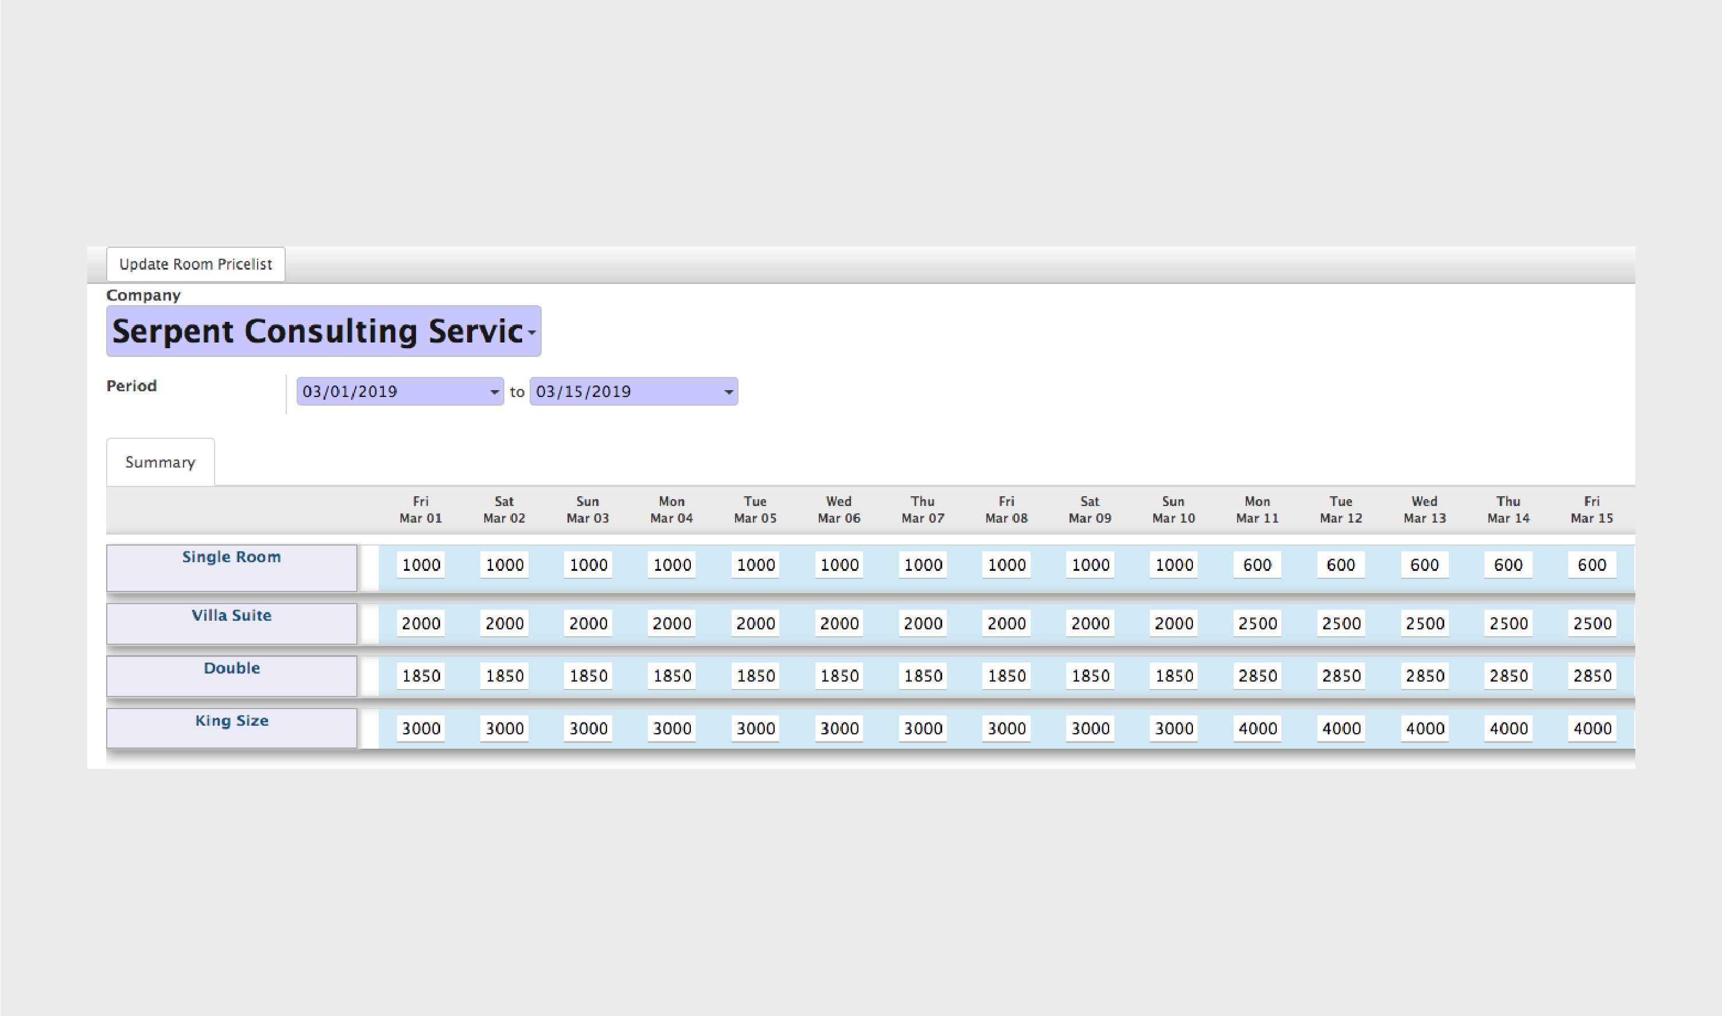
Task: Click the Update Room Pricelist button
Action: pos(195,264)
